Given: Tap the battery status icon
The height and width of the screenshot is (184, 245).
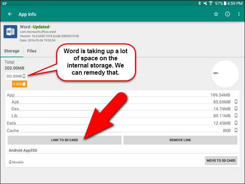Looking at the screenshot, I should (x=225, y=3).
